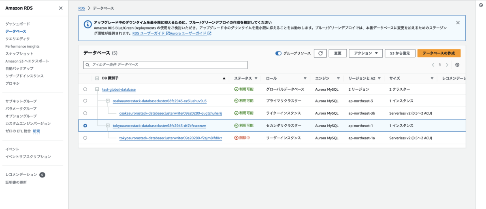Click the 変更 button
The image size is (486, 209).
point(337,53)
